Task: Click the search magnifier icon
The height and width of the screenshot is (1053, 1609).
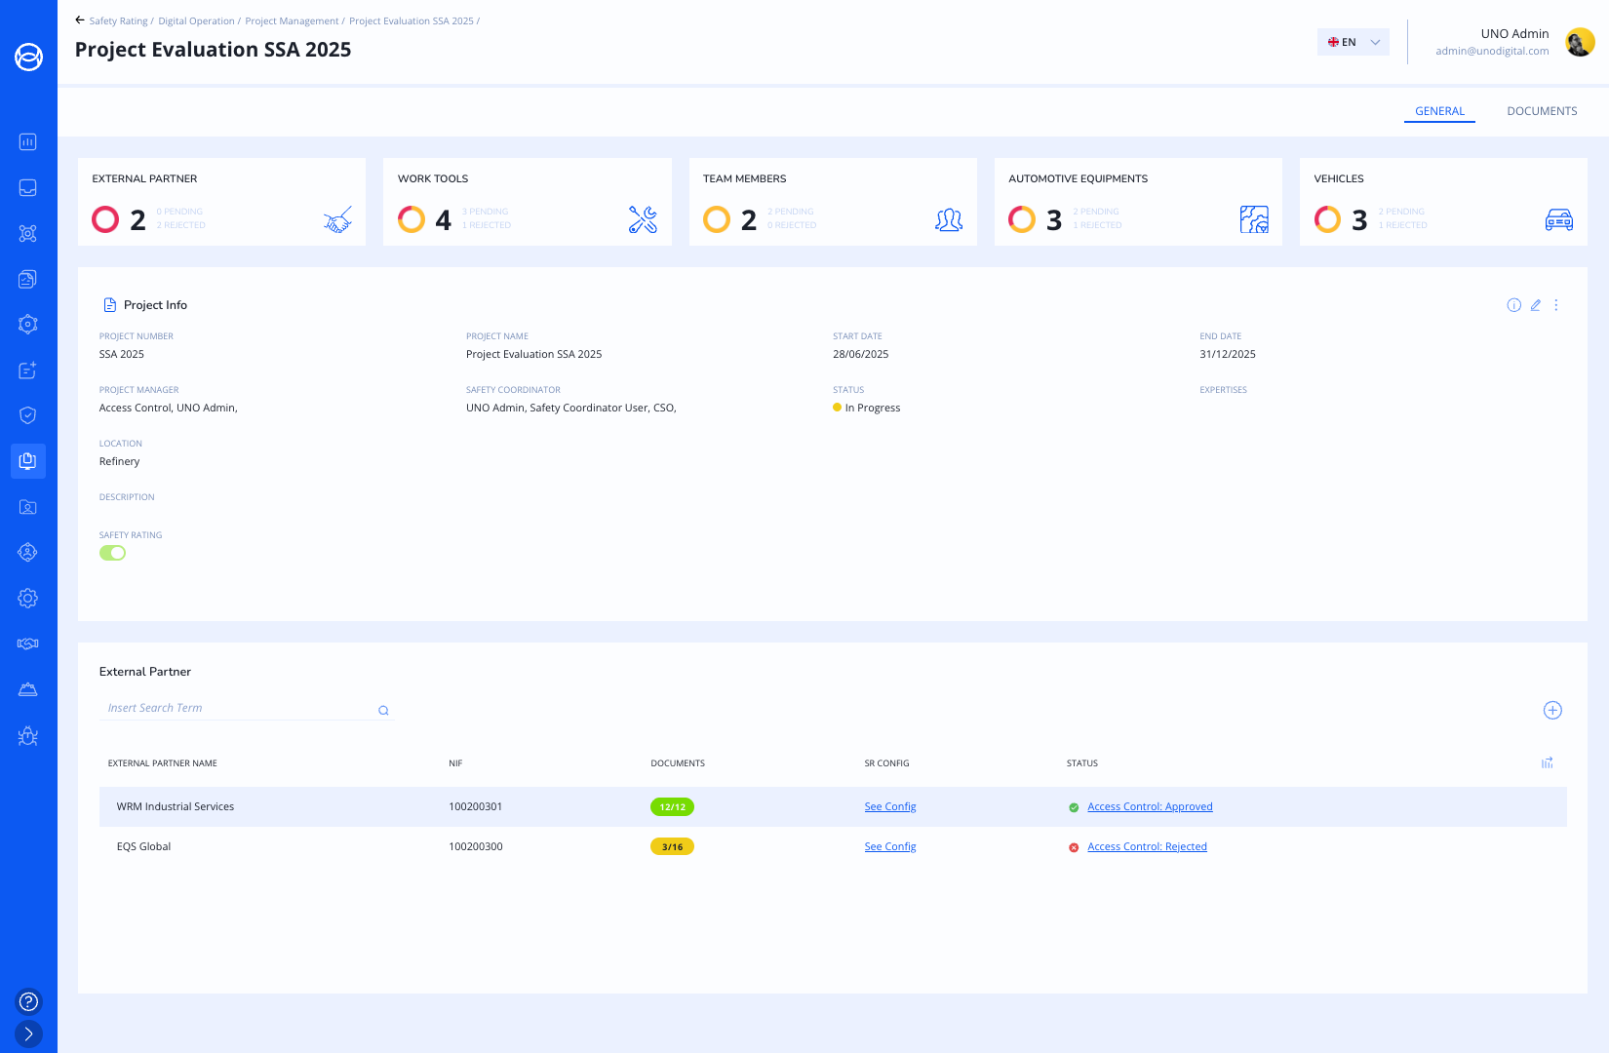Action: pos(383,711)
